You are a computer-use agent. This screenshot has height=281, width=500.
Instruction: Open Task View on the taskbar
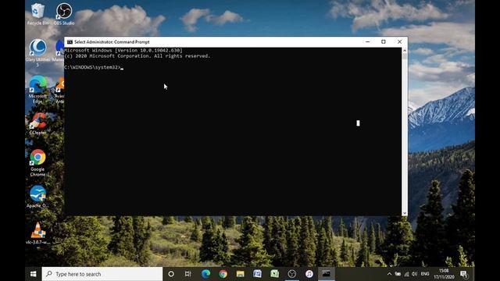188,274
